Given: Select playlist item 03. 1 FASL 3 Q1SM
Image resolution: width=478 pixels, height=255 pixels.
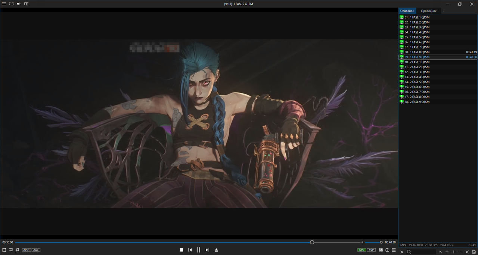Looking at the screenshot, I should pyautogui.click(x=438, y=27).
